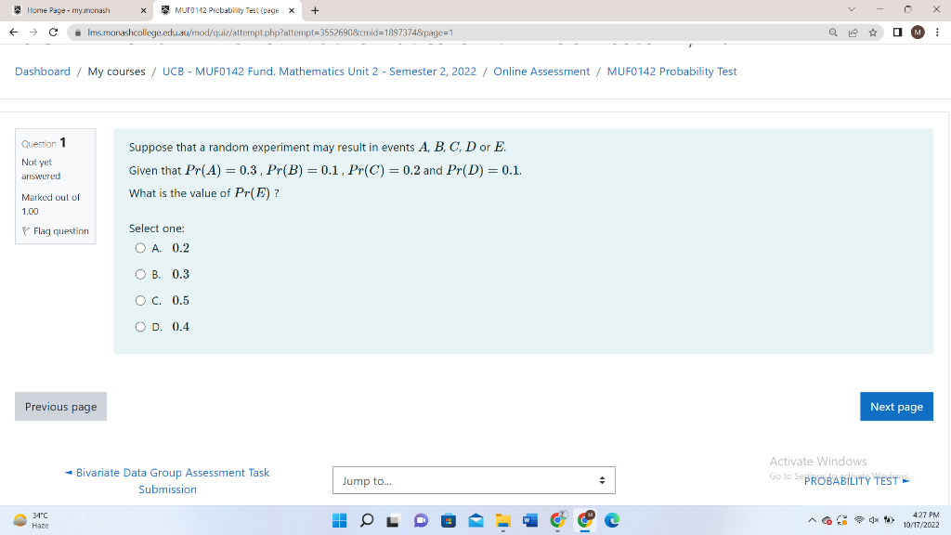Open the Bivariate Data Group Assessment Task link
This screenshot has height=535, width=951.
tap(167, 473)
